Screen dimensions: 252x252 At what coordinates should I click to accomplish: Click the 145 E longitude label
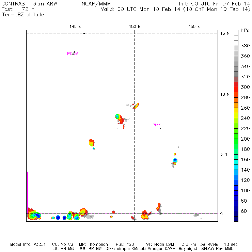[x=75, y=27]
